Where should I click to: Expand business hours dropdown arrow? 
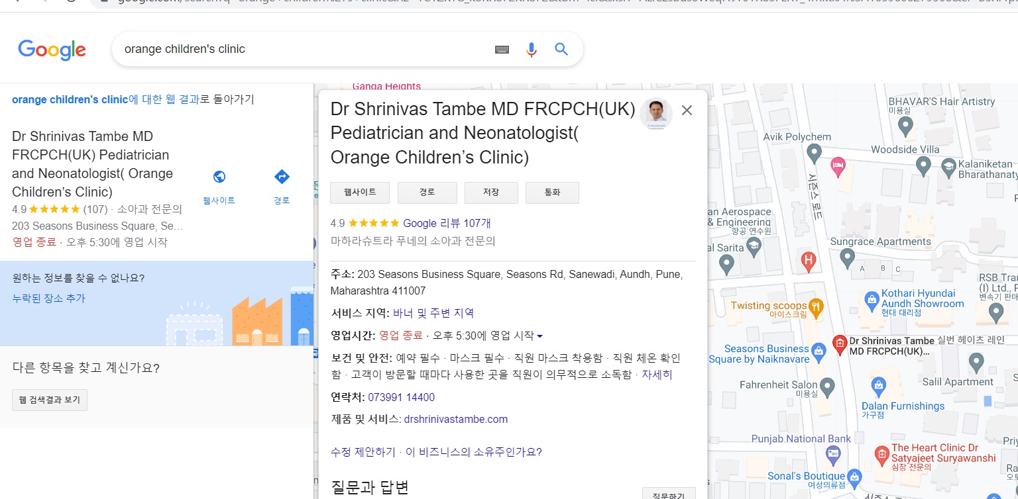539,336
